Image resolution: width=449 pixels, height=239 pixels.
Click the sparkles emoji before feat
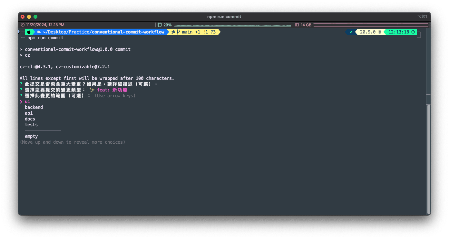[x=92, y=90]
